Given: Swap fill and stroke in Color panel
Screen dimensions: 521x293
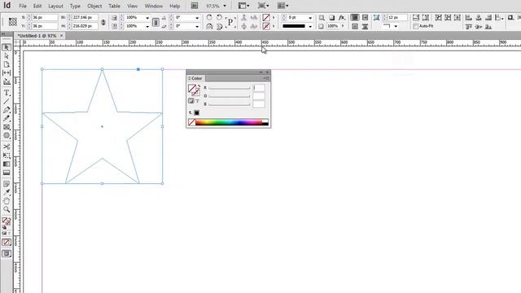Looking at the screenshot, I should (x=199, y=86).
